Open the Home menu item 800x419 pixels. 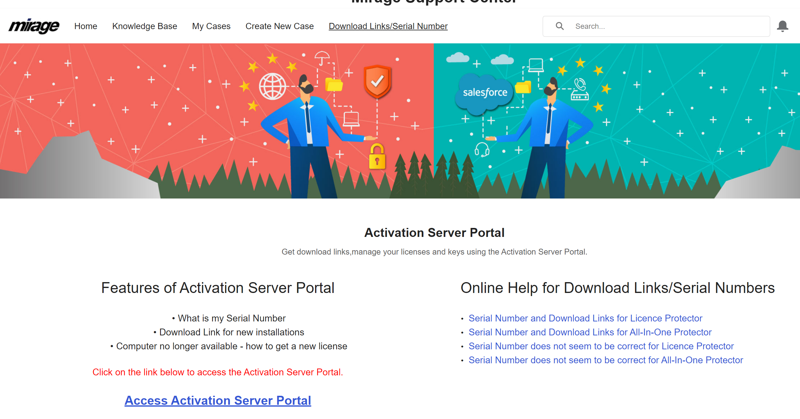pos(85,26)
